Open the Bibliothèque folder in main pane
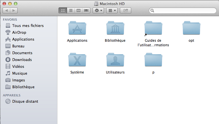This screenshot has height=124, width=219. click(x=115, y=28)
